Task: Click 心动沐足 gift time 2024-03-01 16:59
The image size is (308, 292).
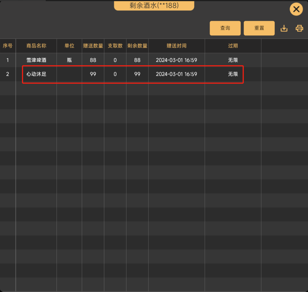Action: click(x=176, y=74)
